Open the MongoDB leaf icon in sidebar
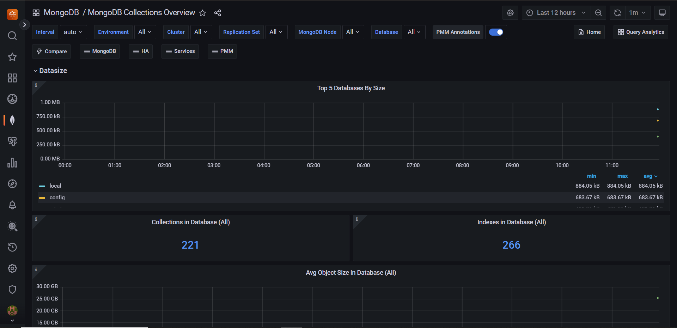The height and width of the screenshot is (328, 677). [x=12, y=120]
